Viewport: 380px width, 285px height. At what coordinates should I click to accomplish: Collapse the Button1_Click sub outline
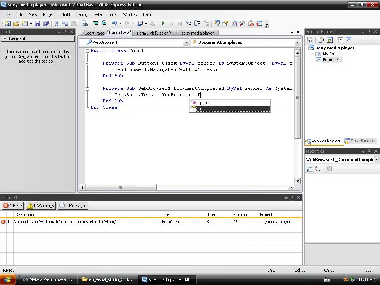87,63
